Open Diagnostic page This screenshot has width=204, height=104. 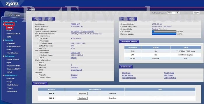coord(12,92)
